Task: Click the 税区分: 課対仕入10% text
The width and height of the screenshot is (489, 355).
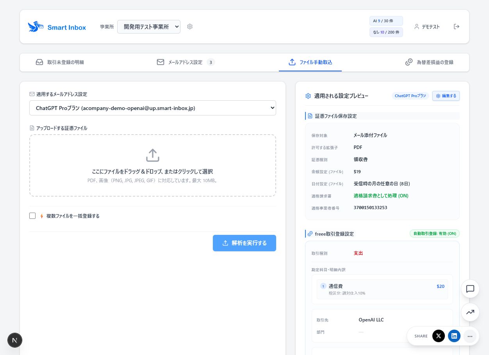Action: point(347,293)
